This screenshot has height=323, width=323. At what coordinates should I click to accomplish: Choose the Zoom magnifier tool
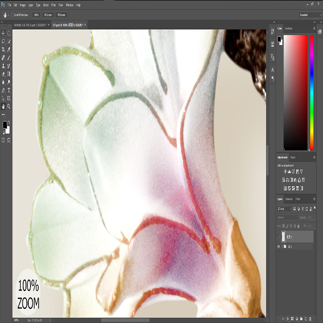9,106
